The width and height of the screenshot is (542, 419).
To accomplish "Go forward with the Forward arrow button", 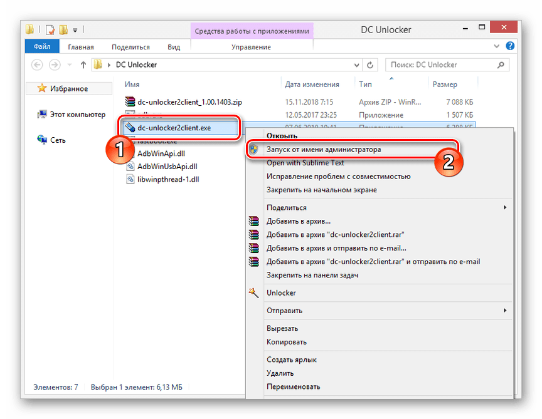I will click(55, 65).
